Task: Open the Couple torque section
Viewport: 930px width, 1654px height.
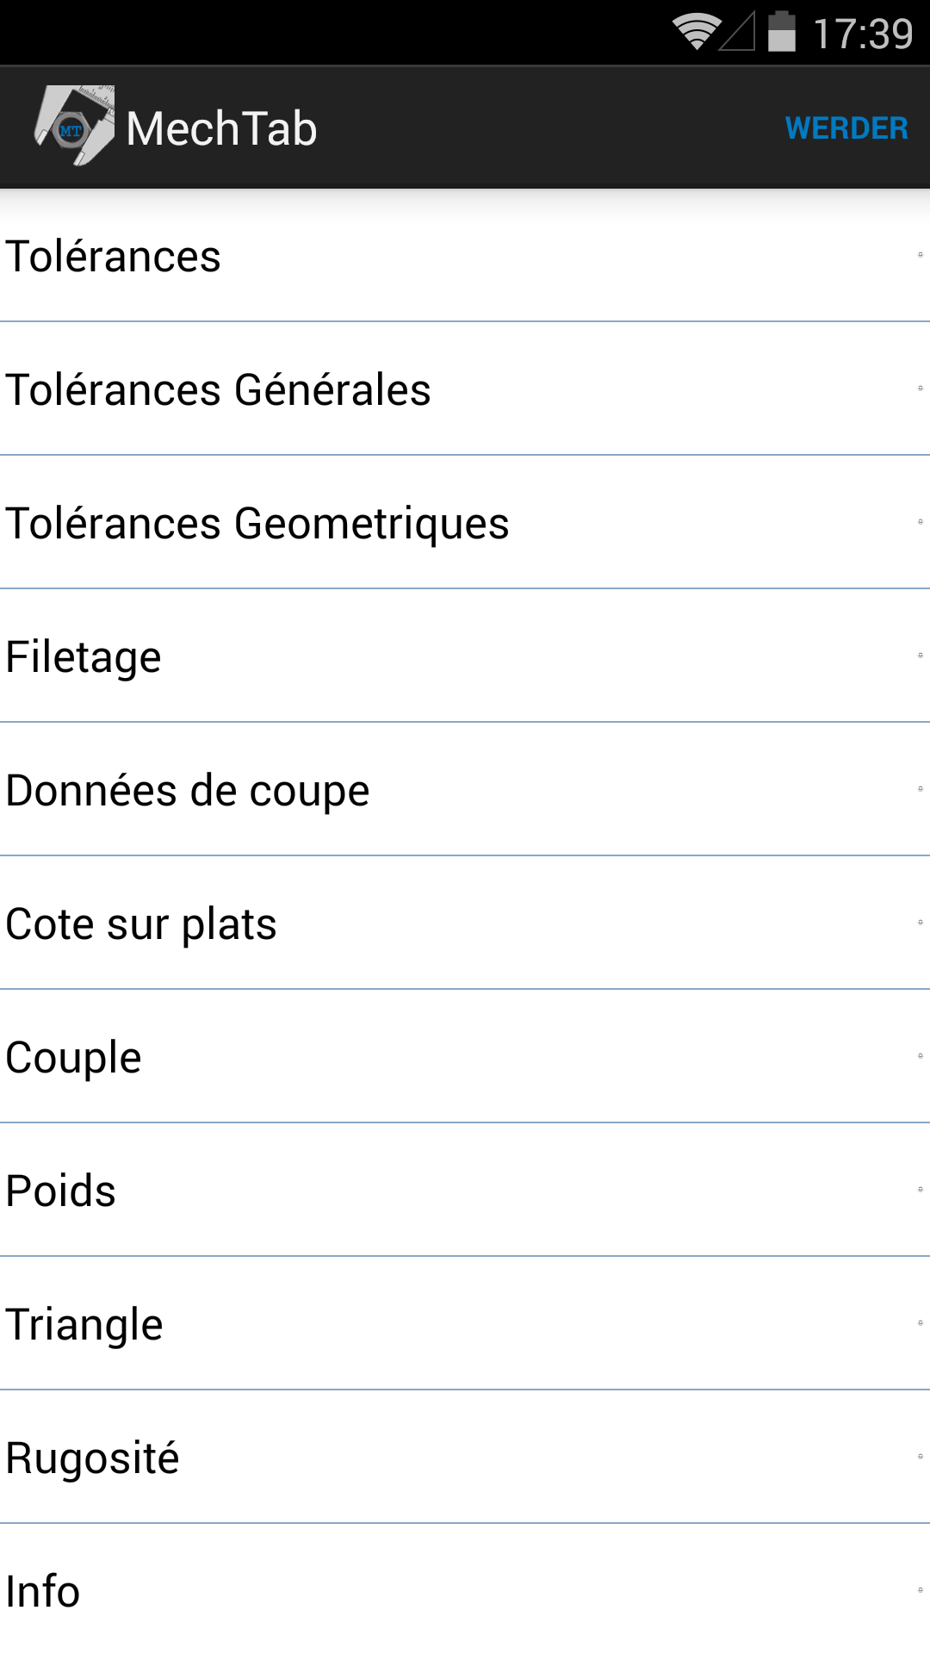Action: point(465,1056)
